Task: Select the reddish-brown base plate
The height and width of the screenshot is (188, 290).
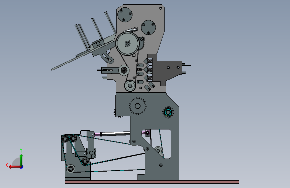Action: (x=152, y=182)
